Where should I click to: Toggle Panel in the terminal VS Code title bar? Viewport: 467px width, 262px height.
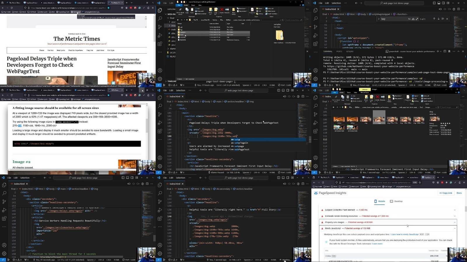pyautogui.click(x=439, y=3)
